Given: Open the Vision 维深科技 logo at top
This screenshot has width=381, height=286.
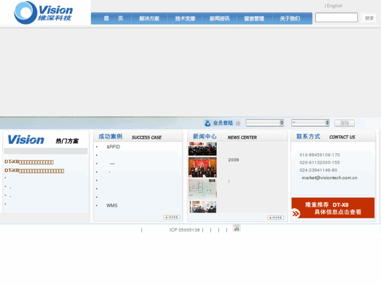Looking at the screenshot, I should point(43,13).
